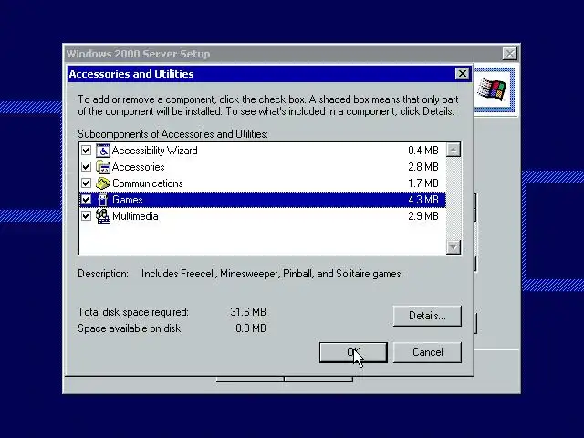Click the Accessibility Wizard wheelchair icon

[x=103, y=151]
